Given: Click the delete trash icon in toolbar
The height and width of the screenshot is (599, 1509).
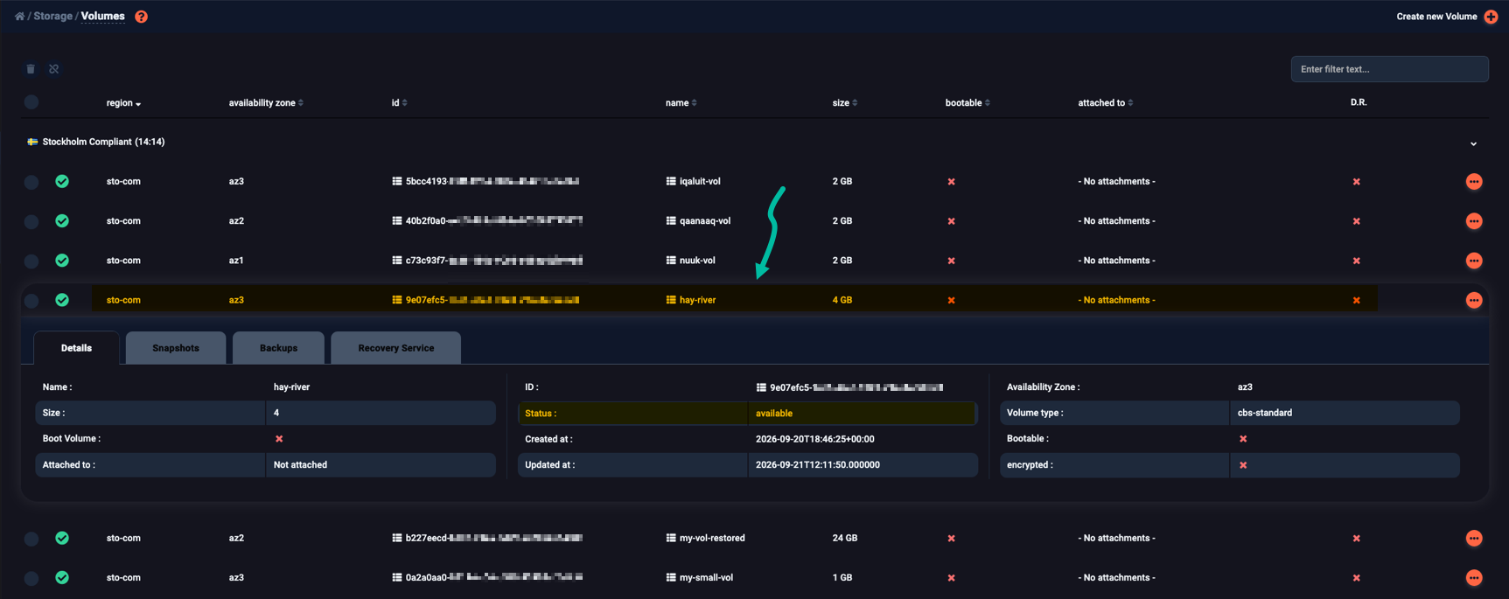Looking at the screenshot, I should (31, 69).
